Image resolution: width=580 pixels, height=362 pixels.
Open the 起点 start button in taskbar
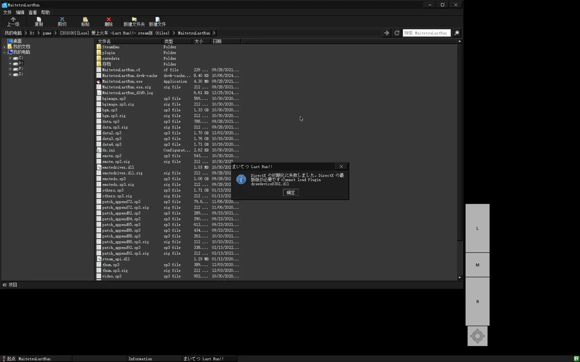(9, 359)
